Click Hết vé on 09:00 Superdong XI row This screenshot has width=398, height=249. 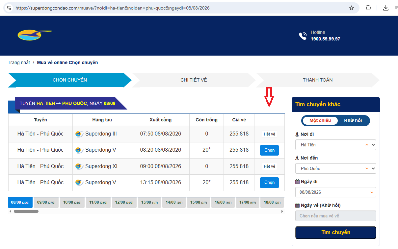point(269,166)
